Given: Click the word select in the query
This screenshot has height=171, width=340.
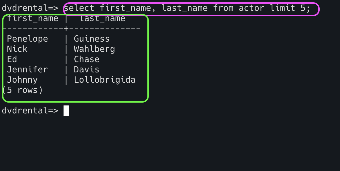Looking at the screenshot, I should click(x=79, y=8).
